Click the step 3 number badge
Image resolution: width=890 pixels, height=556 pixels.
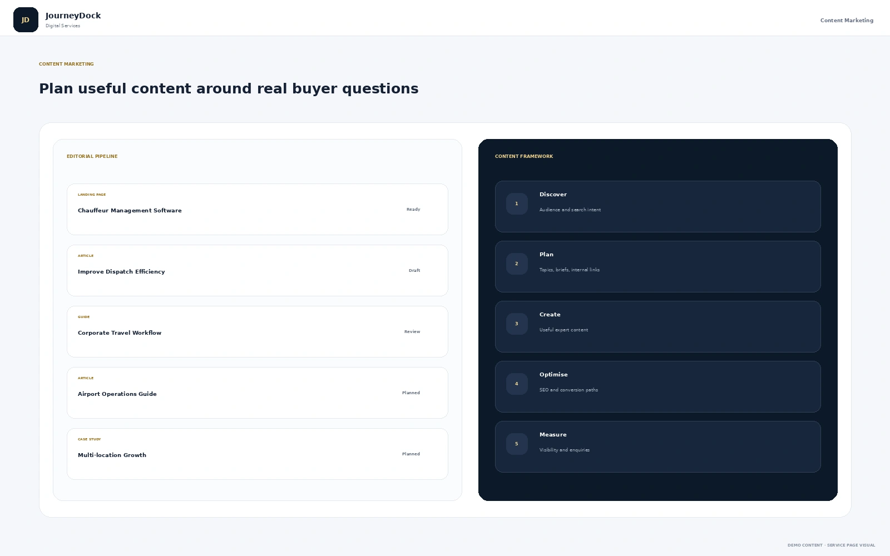pyautogui.click(x=517, y=324)
